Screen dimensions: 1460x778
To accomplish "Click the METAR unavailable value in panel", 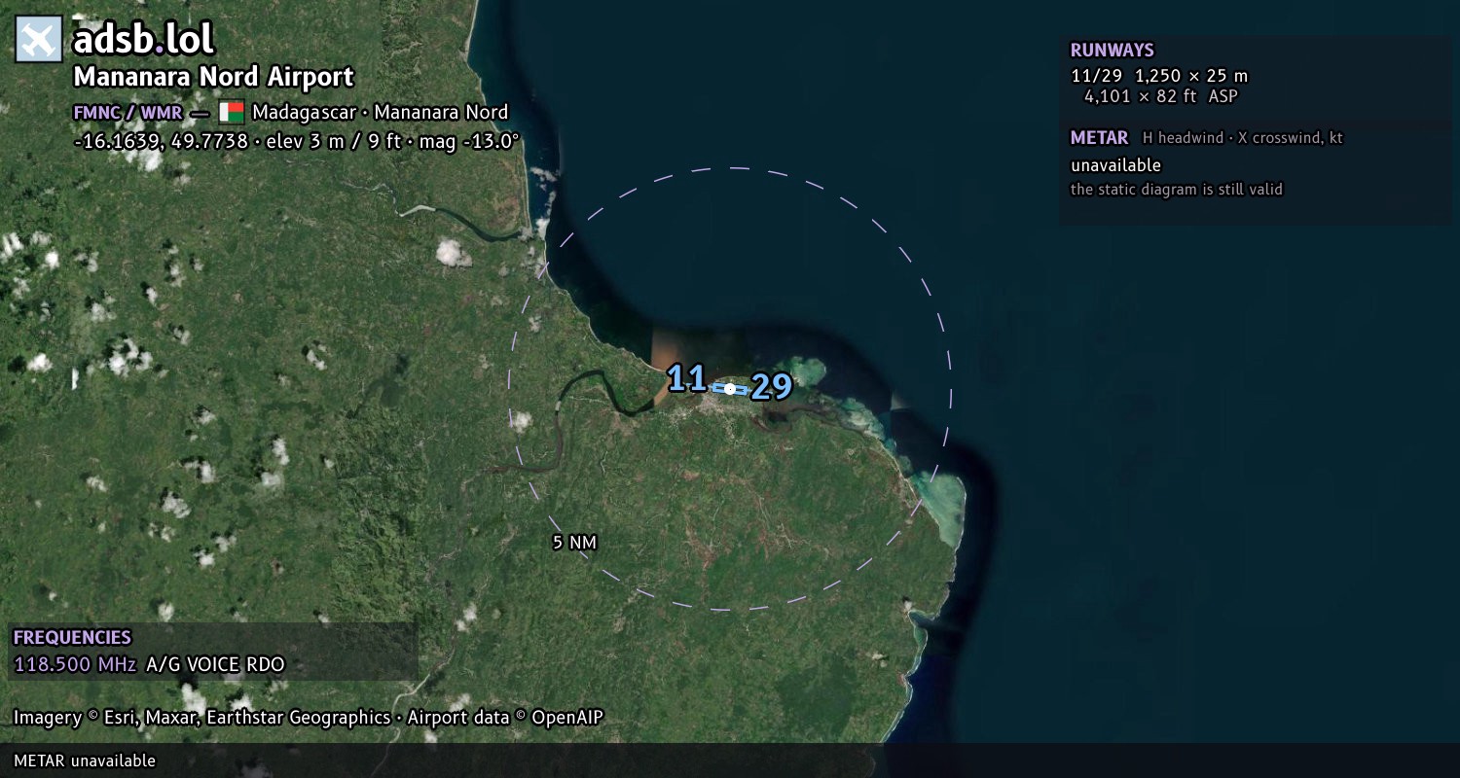I will point(1115,165).
